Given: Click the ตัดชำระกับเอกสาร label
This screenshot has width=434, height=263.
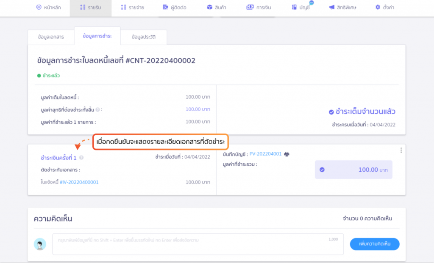Looking at the screenshot, I should click(x=60, y=170).
